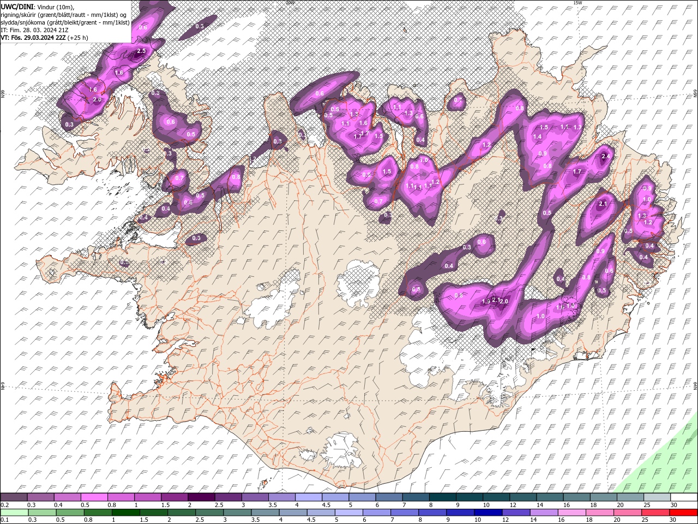Click the lilac 14 swatch in lower legend row
The height and width of the screenshot is (524, 698).
click(544, 513)
